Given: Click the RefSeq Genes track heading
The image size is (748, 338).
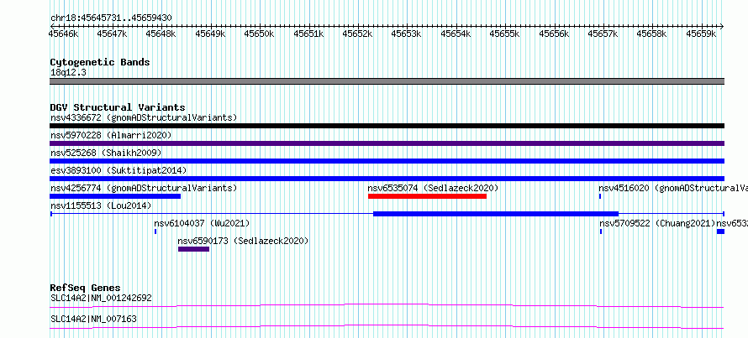Looking at the screenshot, I should click(85, 288).
